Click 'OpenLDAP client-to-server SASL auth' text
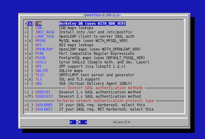 tap(97, 36)
